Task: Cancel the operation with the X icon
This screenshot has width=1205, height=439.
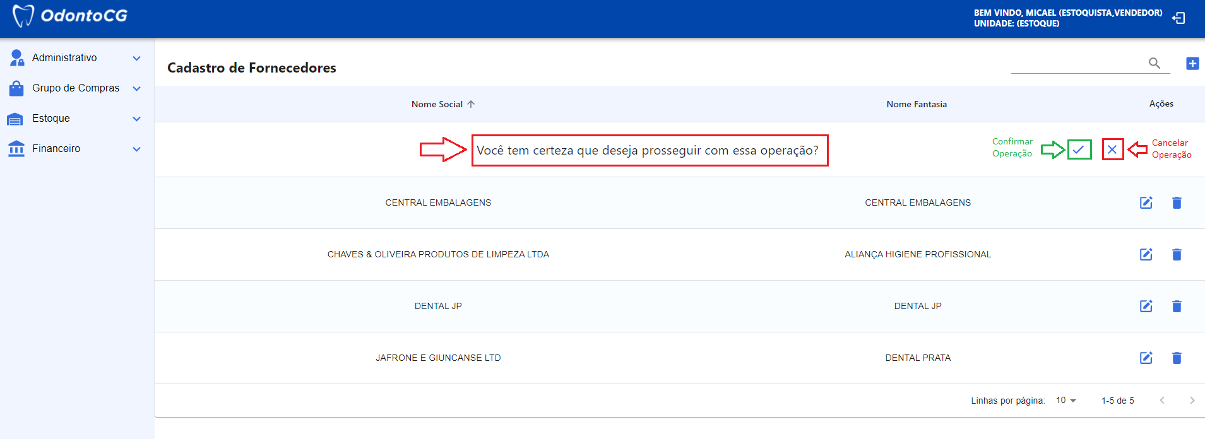Action: (1112, 149)
